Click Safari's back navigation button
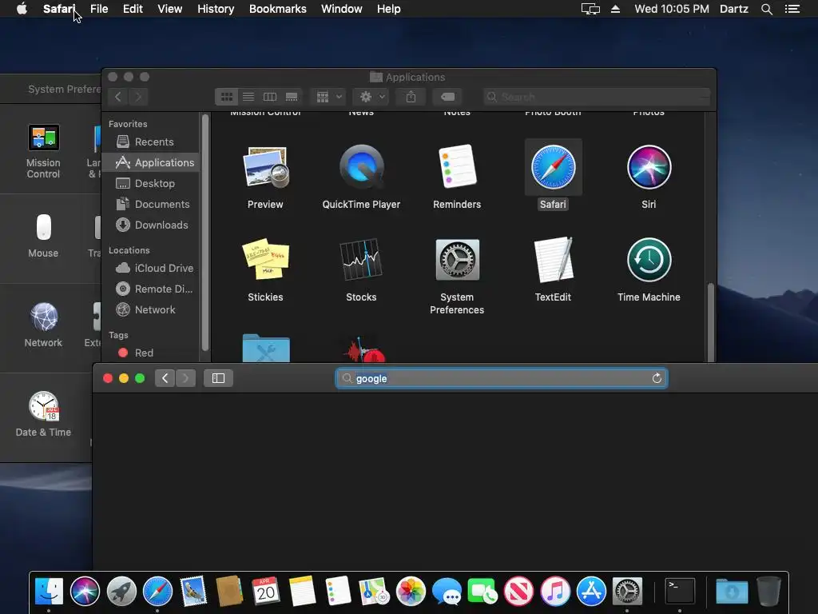This screenshot has width=818, height=614. click(x=165, y=378)
